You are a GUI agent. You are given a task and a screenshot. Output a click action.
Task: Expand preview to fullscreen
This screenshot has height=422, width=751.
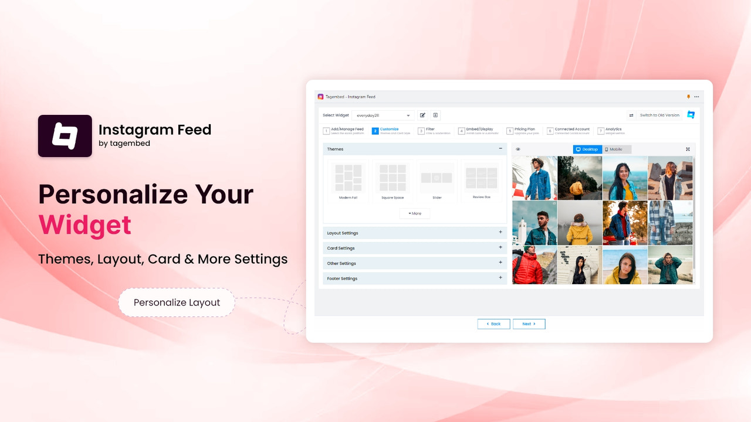pyautogui.click(x=688, y=149)
